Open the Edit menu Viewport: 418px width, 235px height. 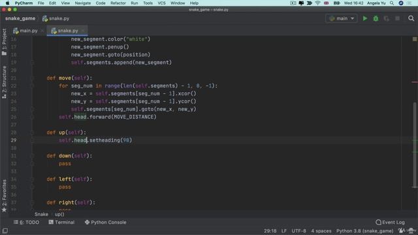tap(52, 3)
